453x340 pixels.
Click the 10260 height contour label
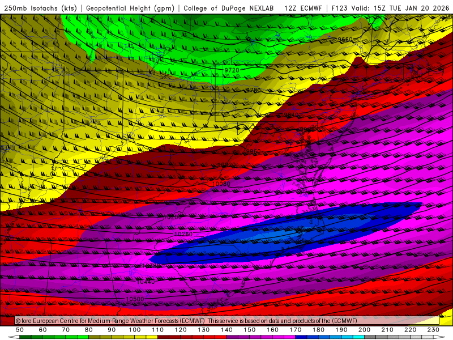(183, 234)
